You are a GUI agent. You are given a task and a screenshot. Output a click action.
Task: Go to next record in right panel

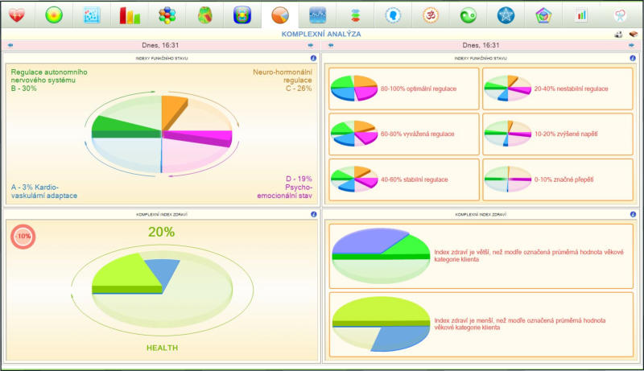click(x=631, y=46)
